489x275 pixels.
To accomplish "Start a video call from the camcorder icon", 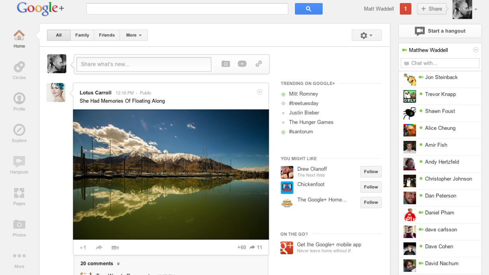I will pyautogui.click(x=115, y=247).
